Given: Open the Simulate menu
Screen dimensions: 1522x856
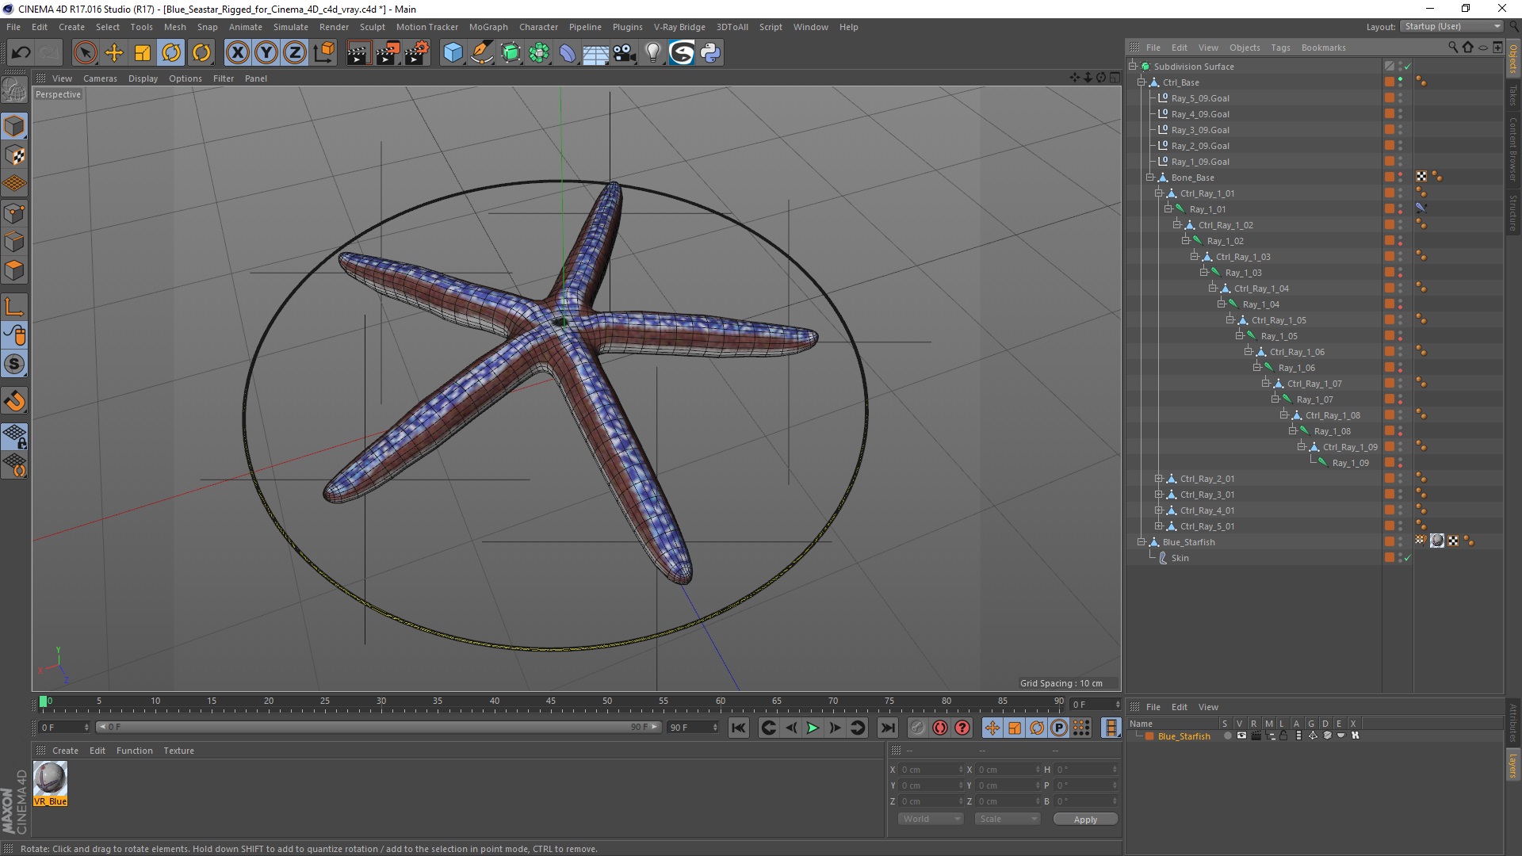Looking at the screenshot, I should click(x=291, y=27).
